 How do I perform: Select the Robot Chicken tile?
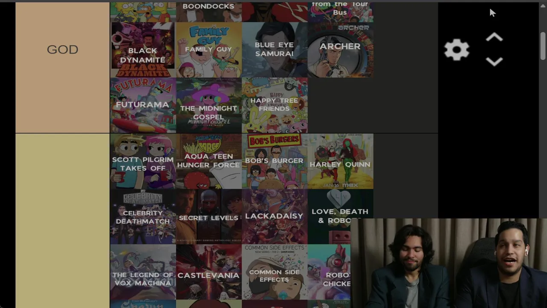point(329,272)
